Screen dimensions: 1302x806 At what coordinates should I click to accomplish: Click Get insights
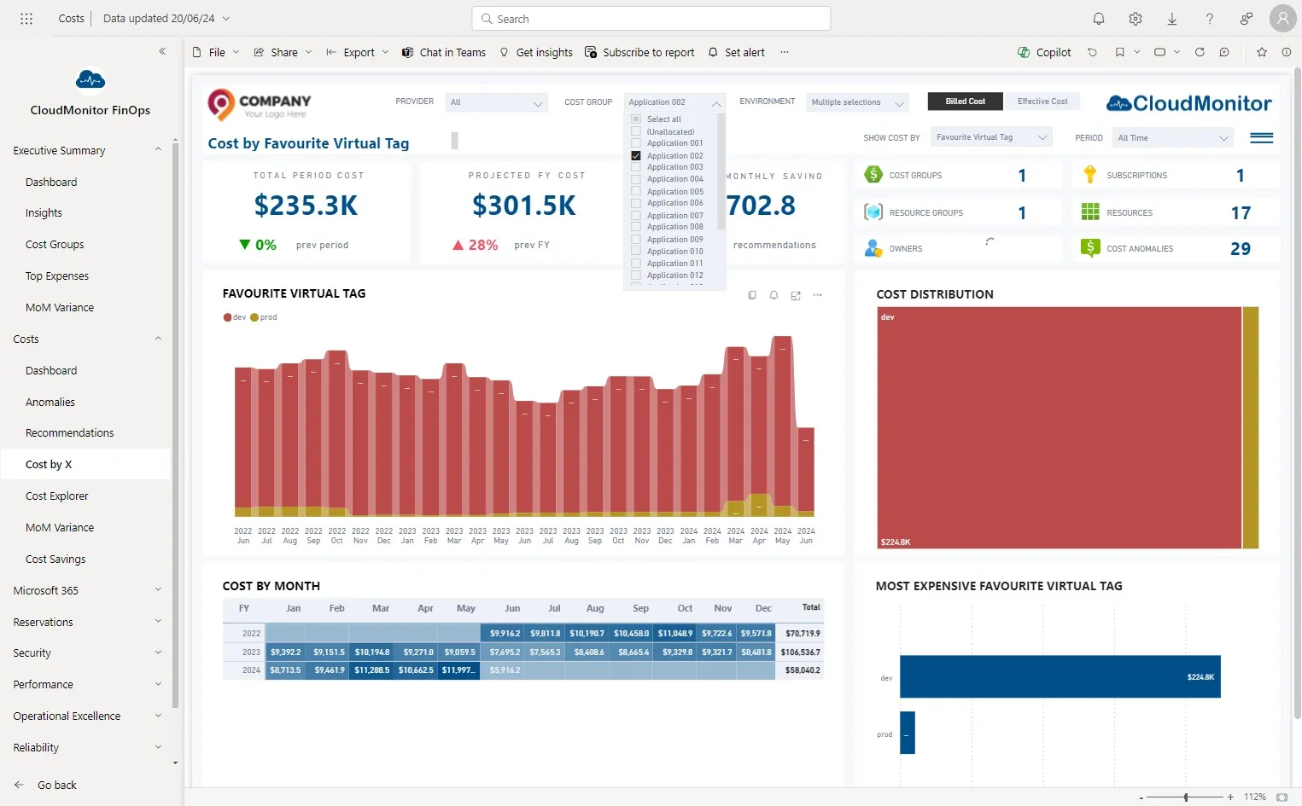(536, 52)
